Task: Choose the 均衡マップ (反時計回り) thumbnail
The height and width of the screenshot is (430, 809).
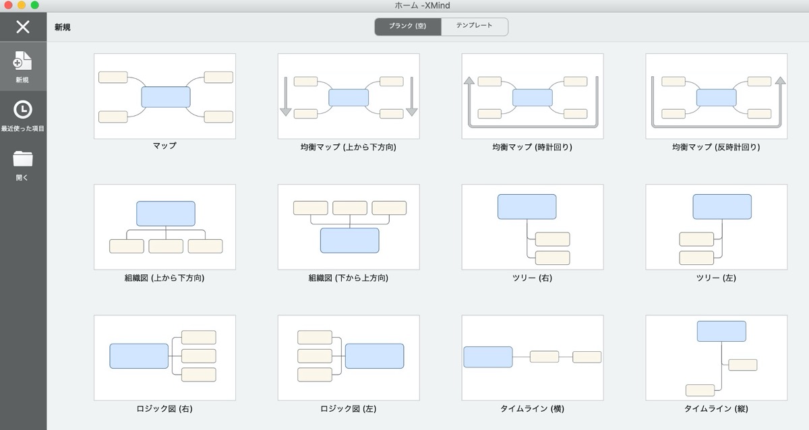Action: coord(717,96)
